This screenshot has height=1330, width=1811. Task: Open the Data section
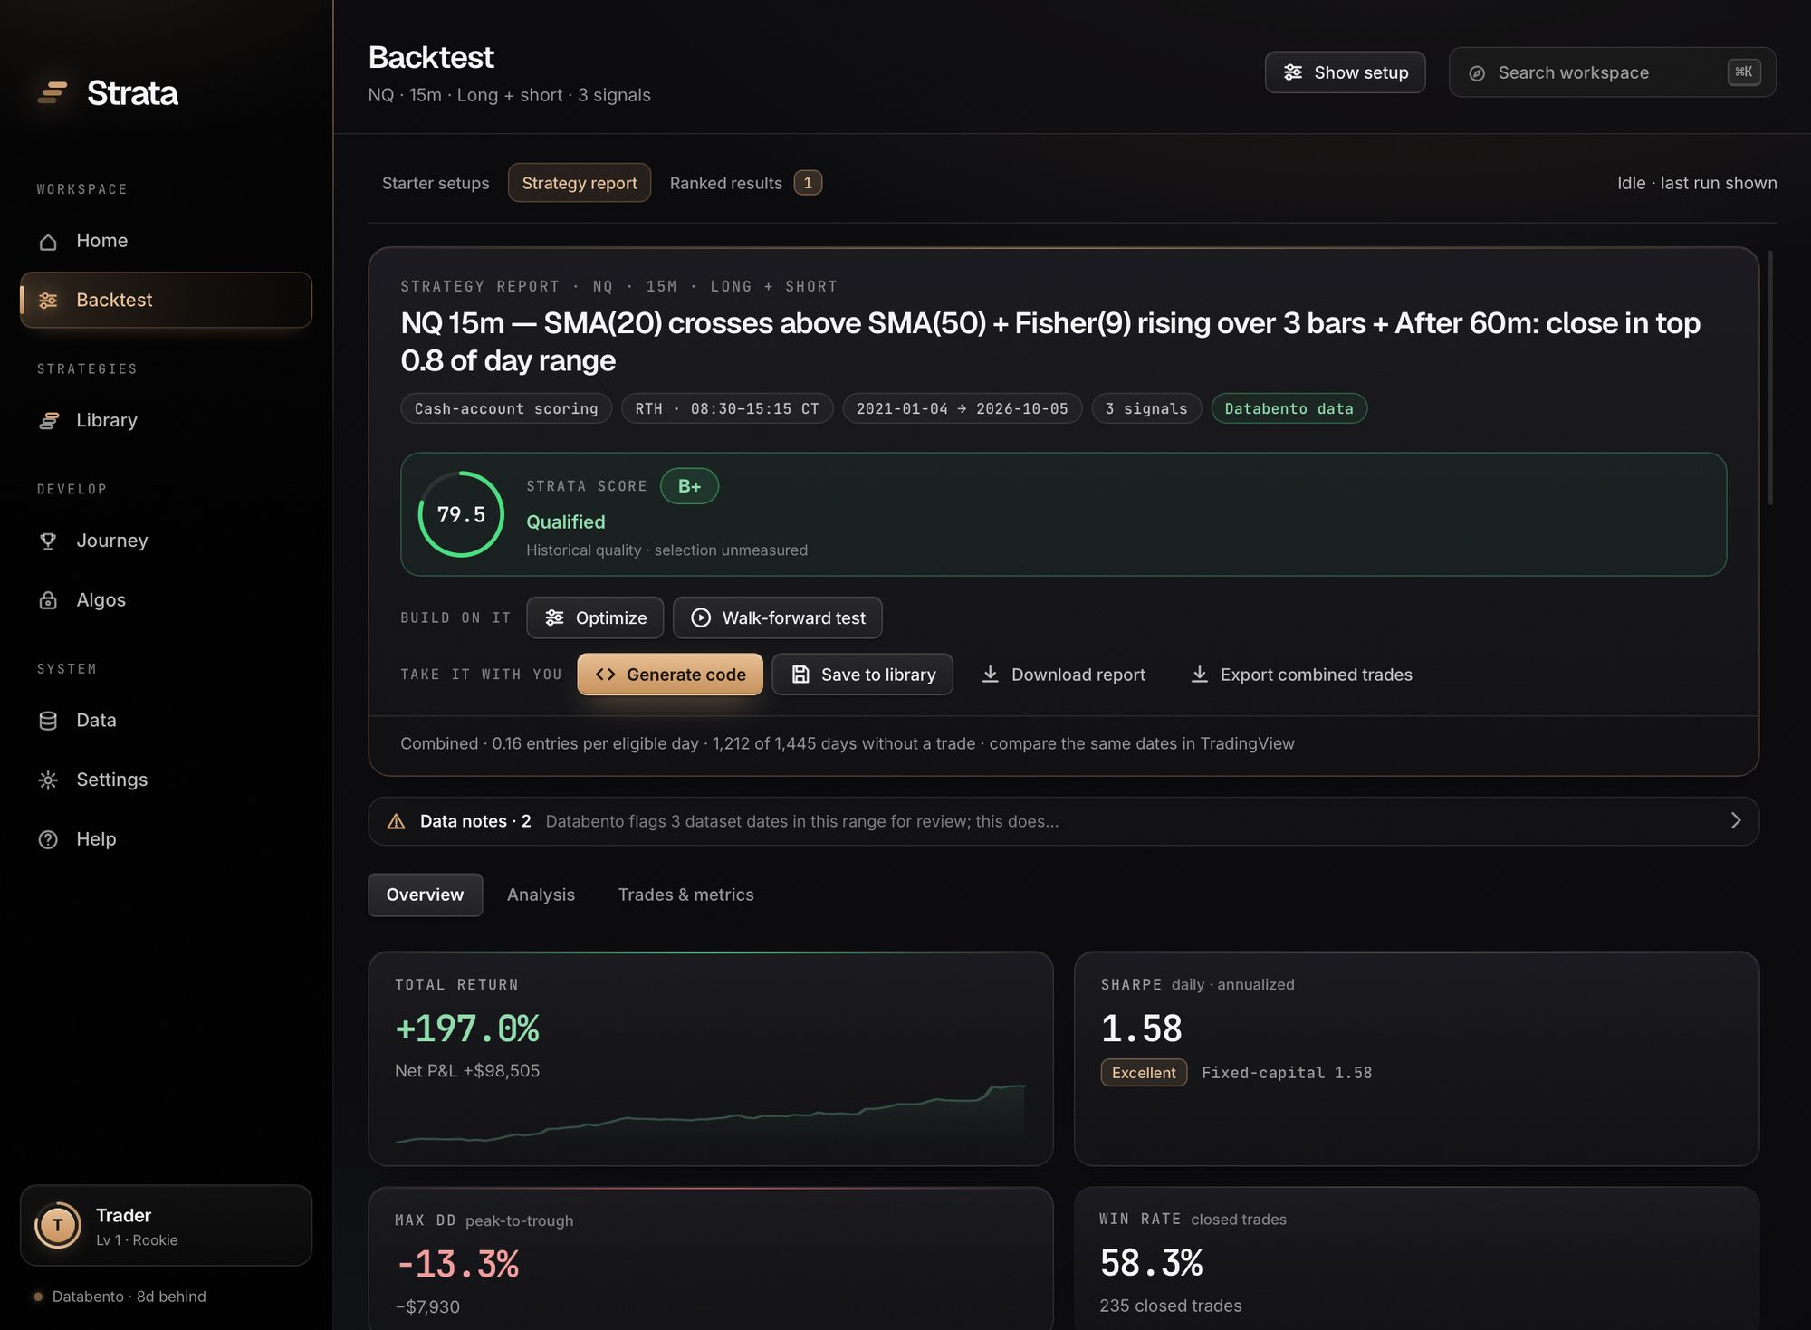[x=166, y=721]
